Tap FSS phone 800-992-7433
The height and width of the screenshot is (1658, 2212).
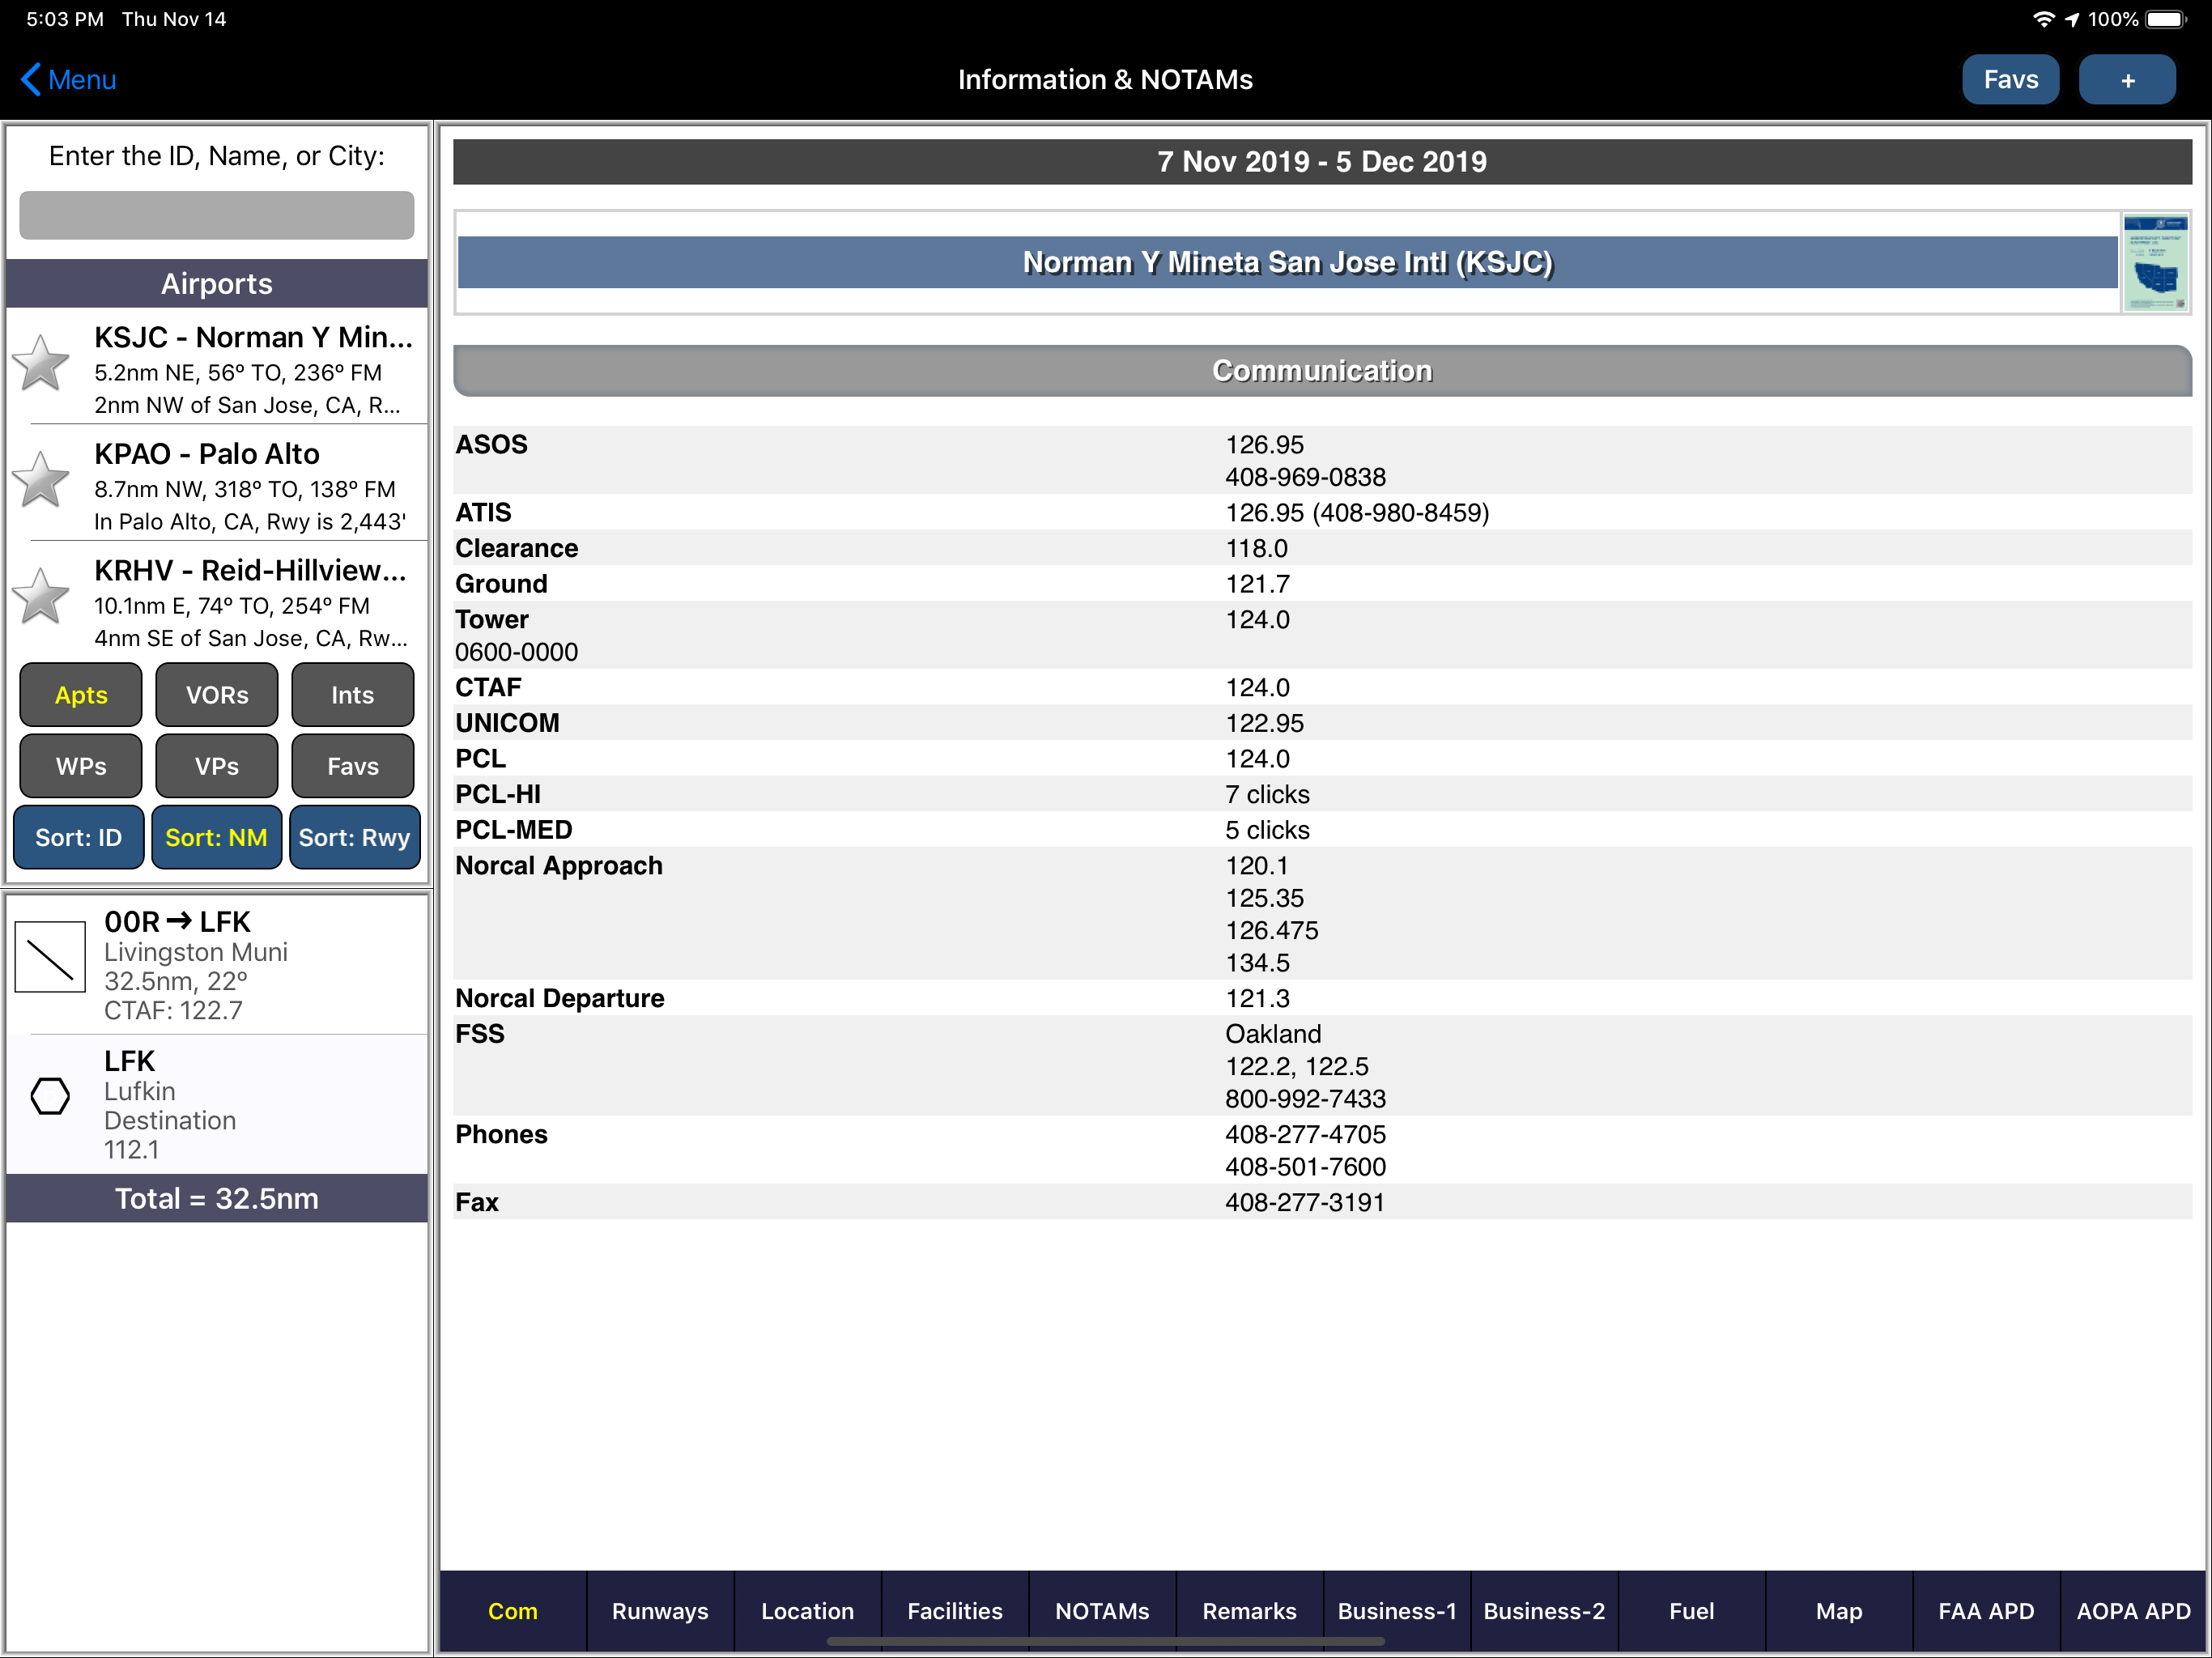click(1306, 1099)
